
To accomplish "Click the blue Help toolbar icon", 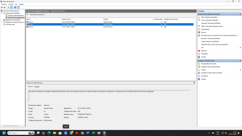I will tap(15, 7).
